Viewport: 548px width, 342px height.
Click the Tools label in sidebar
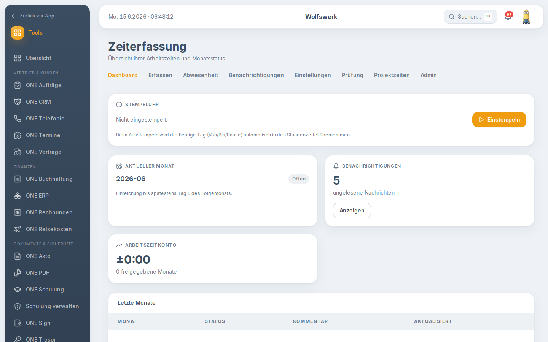(x=35, y=33)
